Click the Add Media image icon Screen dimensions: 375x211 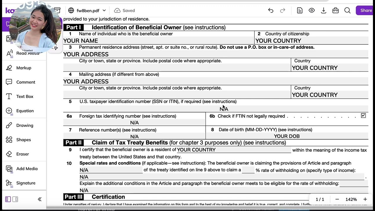click(x=9, y=169)
